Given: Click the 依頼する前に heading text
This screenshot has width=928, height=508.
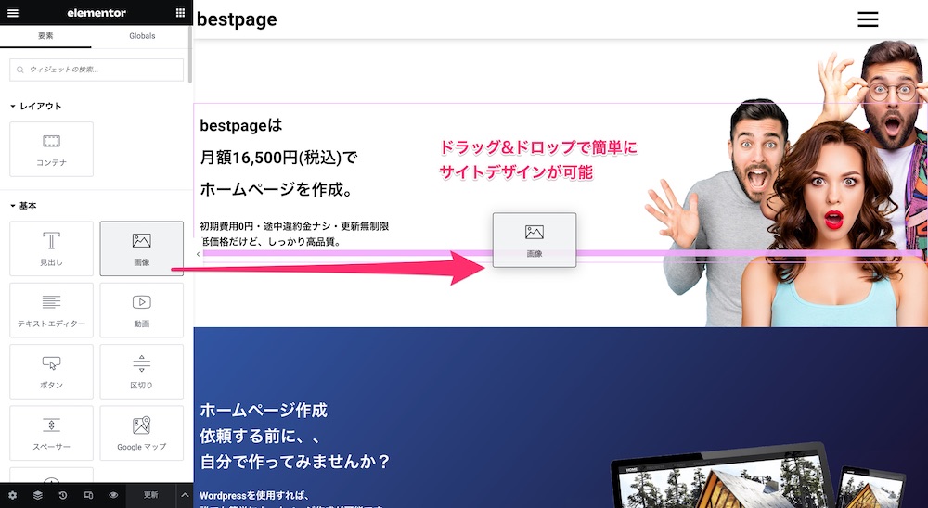Looking at the screenshot, I should (x=261, y=436).
